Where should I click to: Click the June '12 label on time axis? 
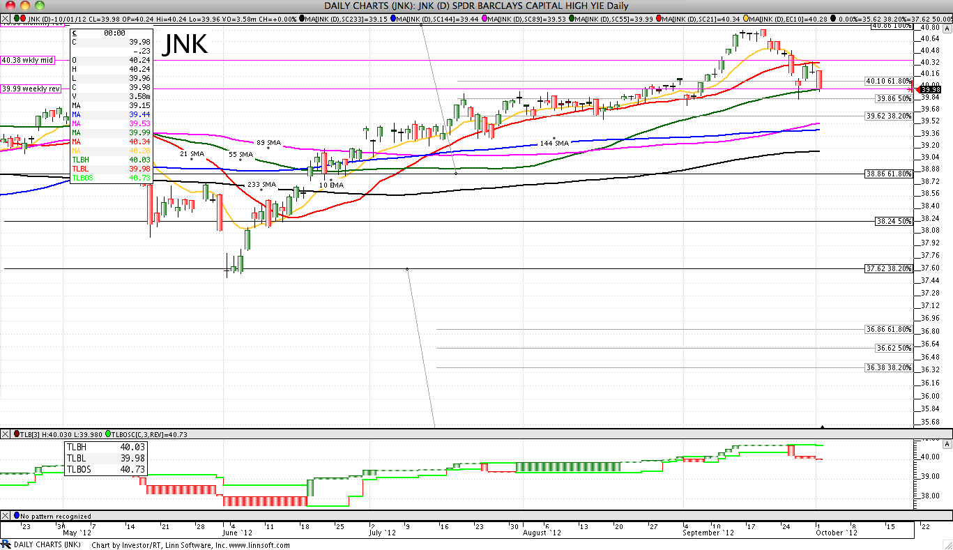coord(237,533)
